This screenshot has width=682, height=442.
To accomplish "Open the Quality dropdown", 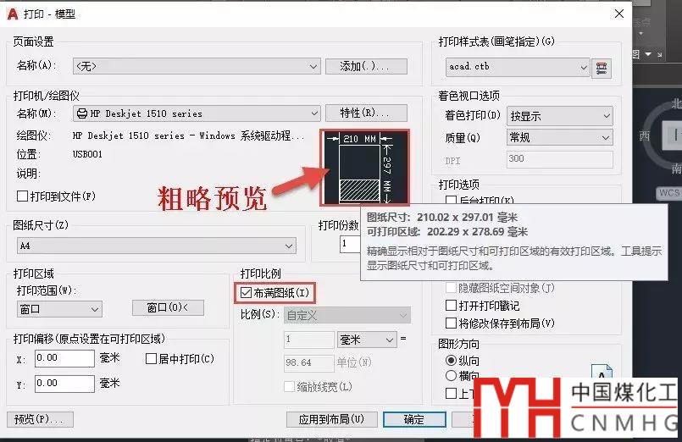I will [560, 138].
